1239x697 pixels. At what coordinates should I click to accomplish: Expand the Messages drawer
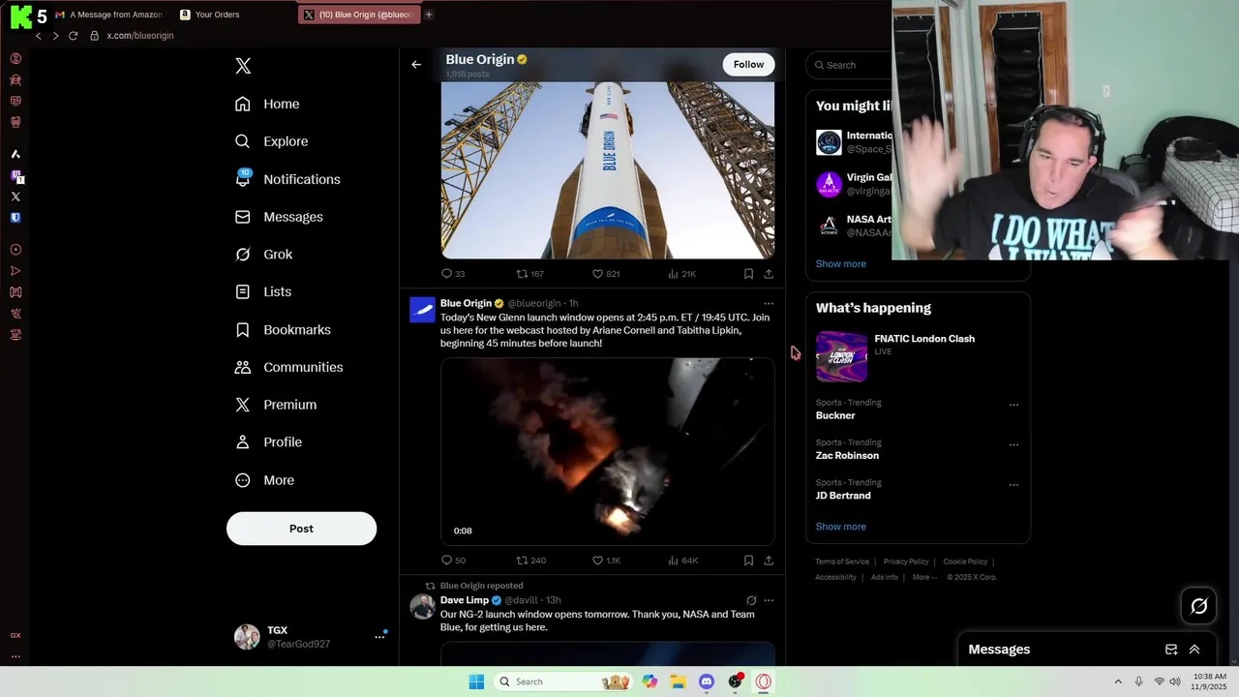[x=1194, y=650]
